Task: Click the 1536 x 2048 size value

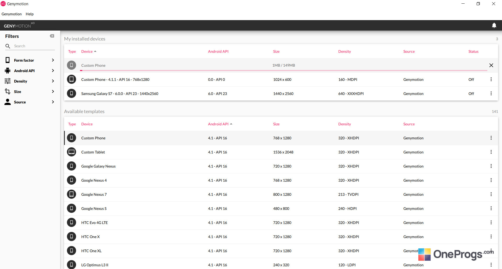Action: 283,152
